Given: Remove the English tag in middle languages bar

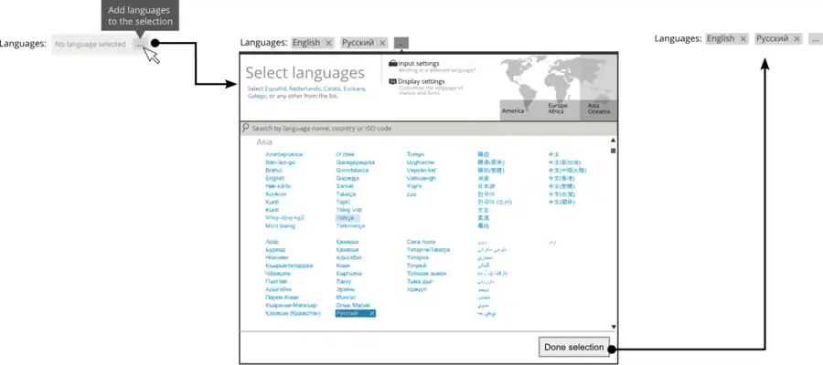Looking at the screenshot, I should point(328,43).
